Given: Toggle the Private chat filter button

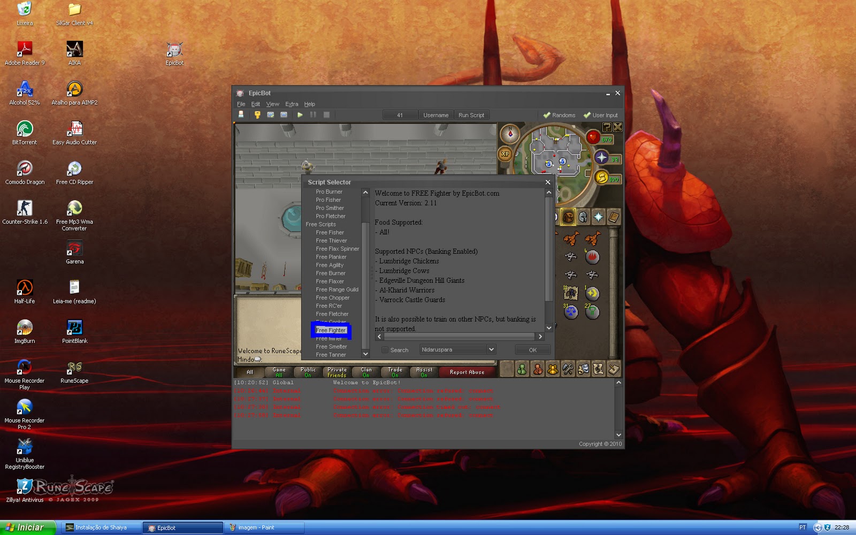Looking at the screenshot, I should coord(337,372).
